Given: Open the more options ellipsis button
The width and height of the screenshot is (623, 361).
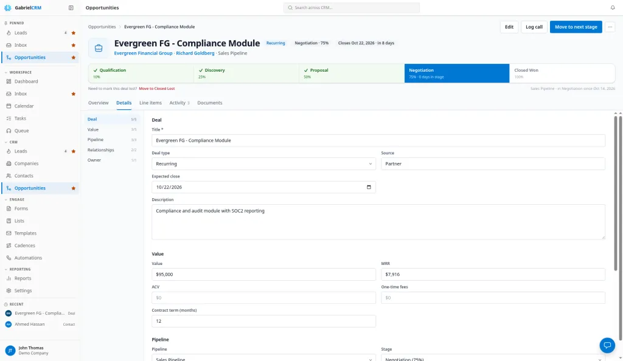Looking at the screenshot, I should pos(610,27).
